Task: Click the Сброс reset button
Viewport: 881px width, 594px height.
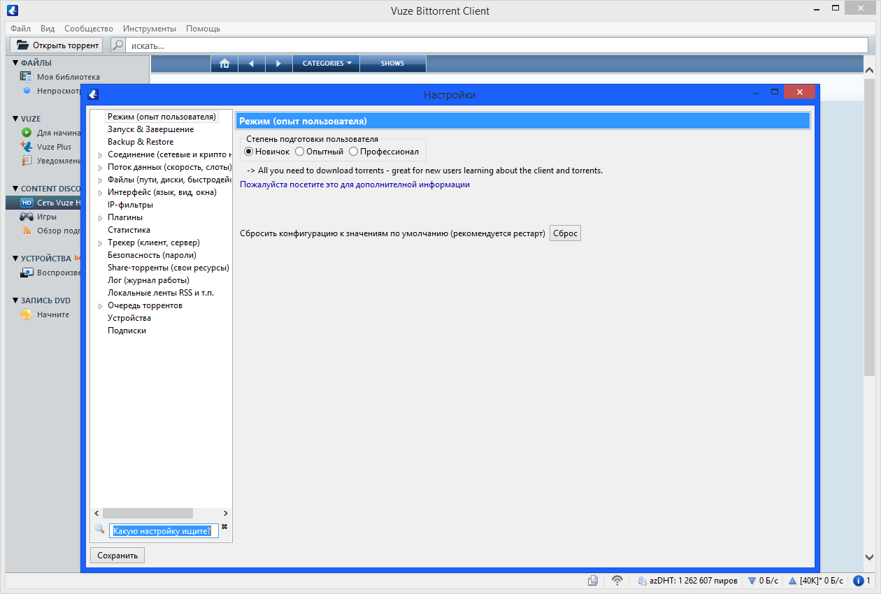Action: pos(566,233)
